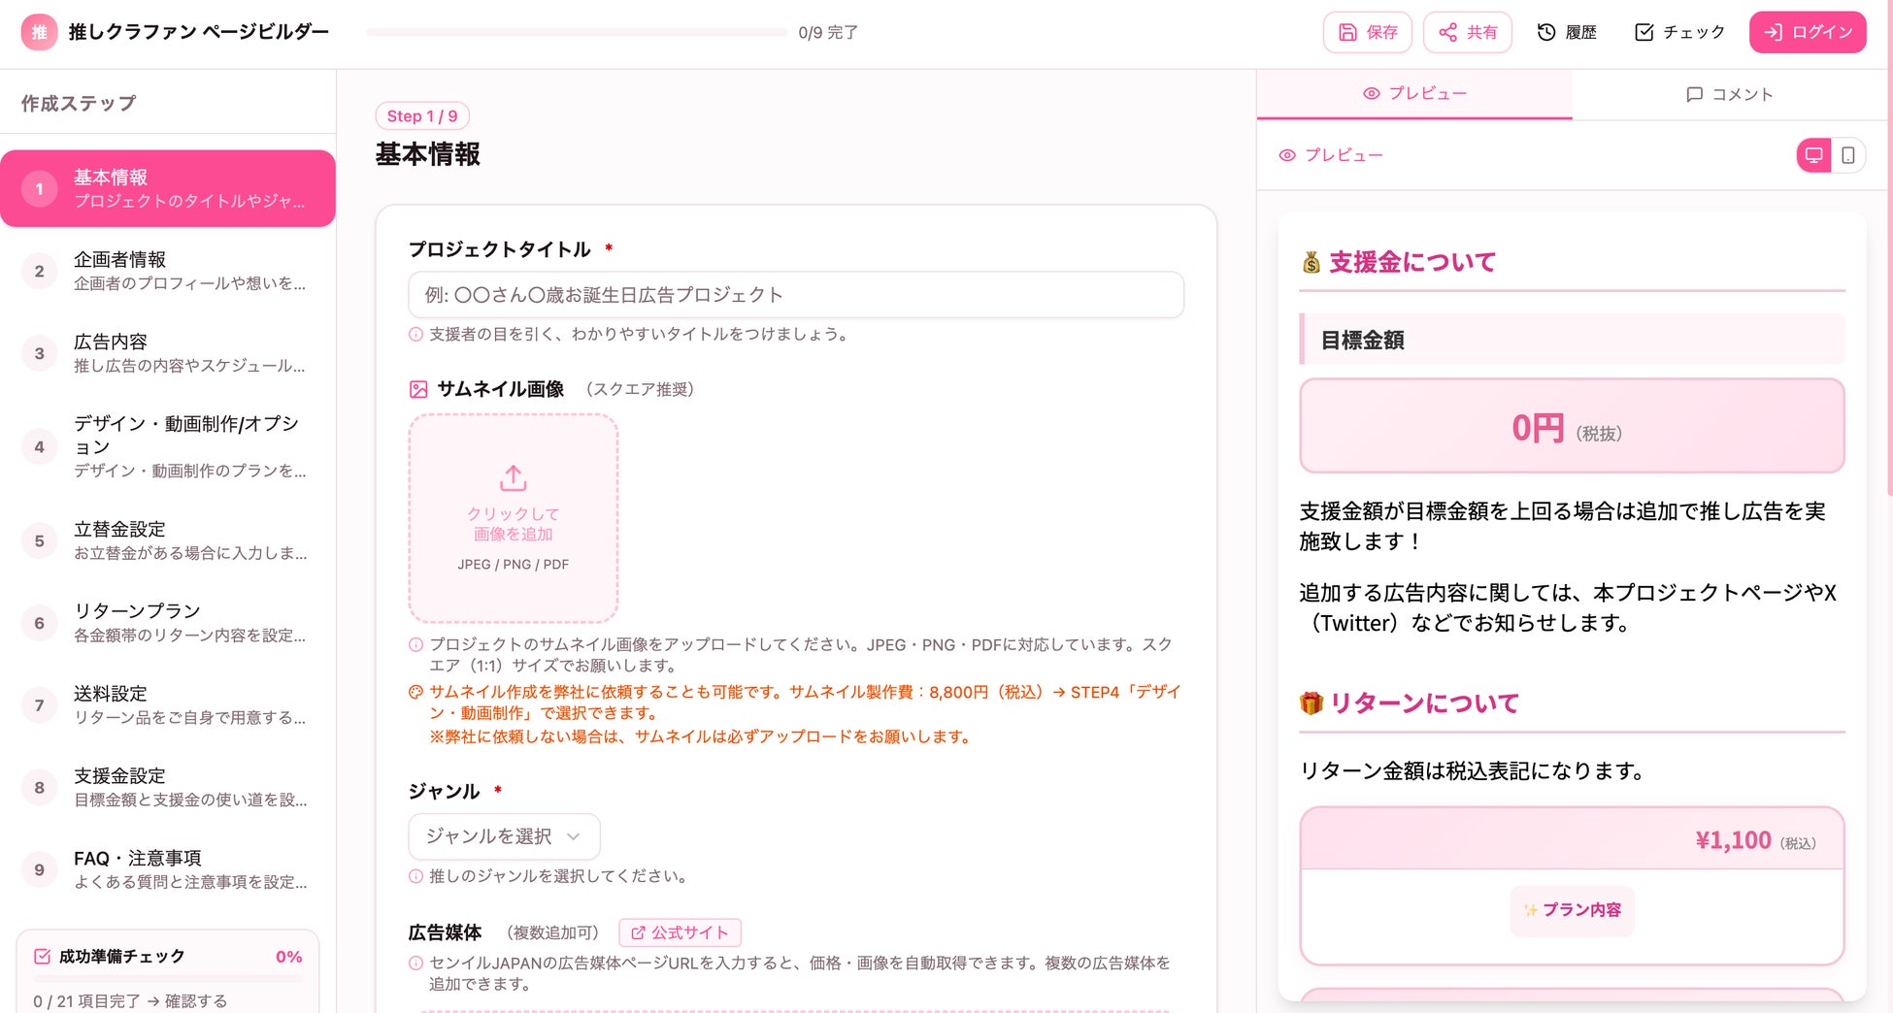
Task: Click the palette icon by orange thumbnail note
Action: [x=415, y=692]
